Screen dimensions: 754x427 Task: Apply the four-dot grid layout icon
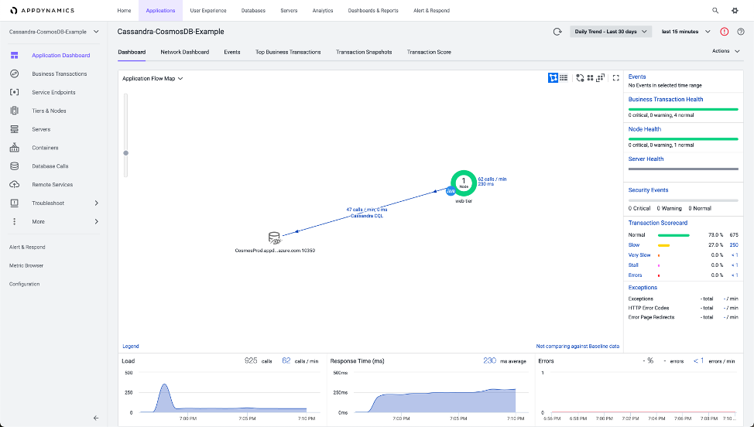pos(590,78)
